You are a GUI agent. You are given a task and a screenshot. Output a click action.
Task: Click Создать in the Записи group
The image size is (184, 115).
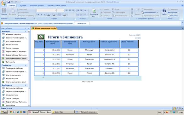(104, 9)
